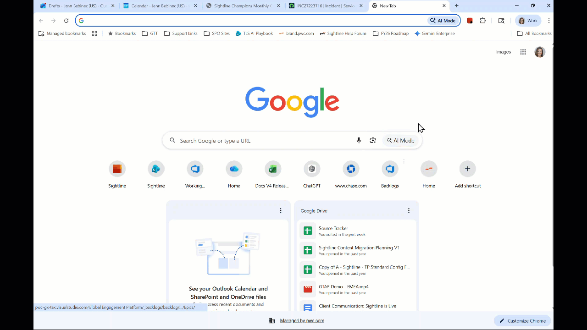Open the Outlook/SharePoint card options menu
This screenshot has width=587, height=330.
point(281,210)
